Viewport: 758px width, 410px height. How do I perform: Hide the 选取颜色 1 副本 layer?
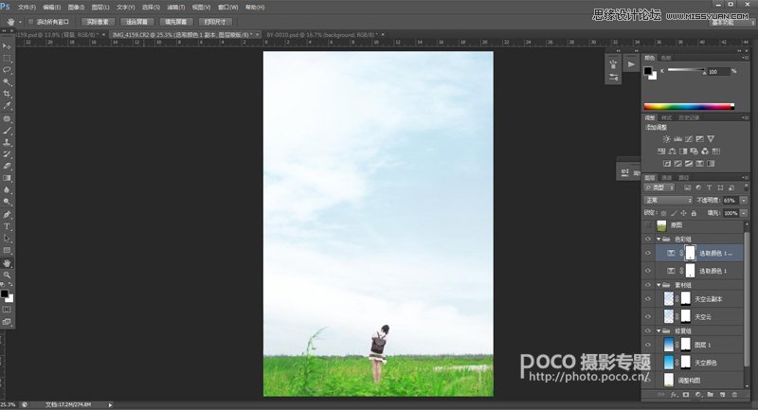(648, 253)
